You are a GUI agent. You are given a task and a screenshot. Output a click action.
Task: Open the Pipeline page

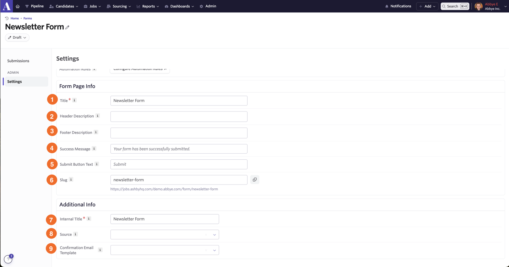pyautogui.click(x=34, y=6)
